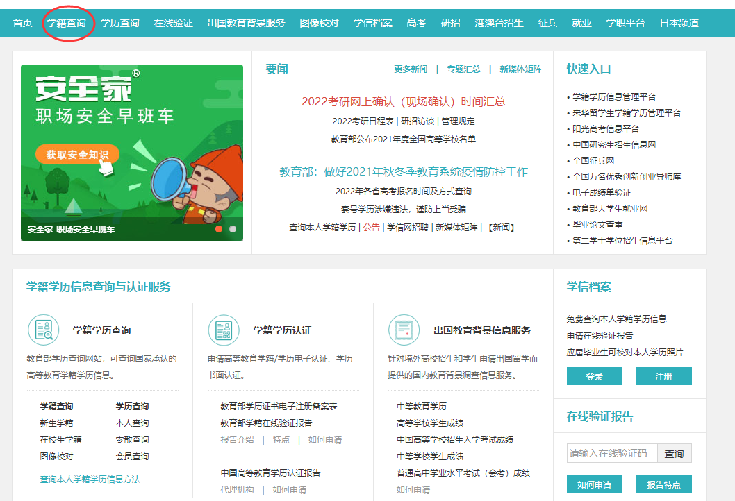Open 学信档案 in the nav bar
The width and height of the screenshot is (735, 501).
pyautogui.click(x=372, y=23)
